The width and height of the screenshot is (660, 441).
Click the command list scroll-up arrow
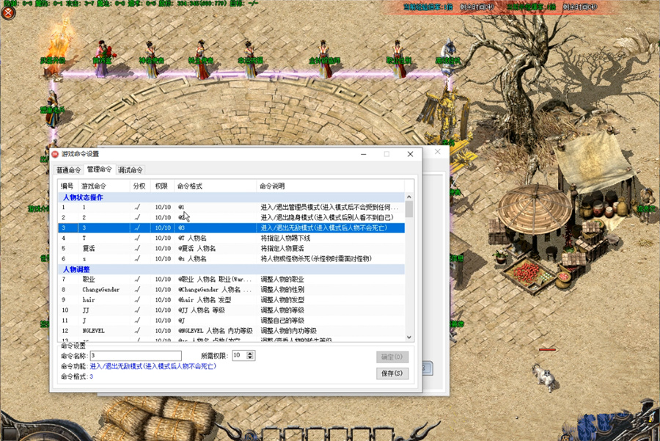pos(408,197)
